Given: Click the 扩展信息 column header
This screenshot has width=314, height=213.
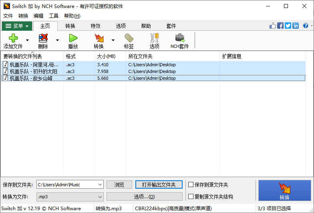Looking at the screenshot, I should point(263,56).
